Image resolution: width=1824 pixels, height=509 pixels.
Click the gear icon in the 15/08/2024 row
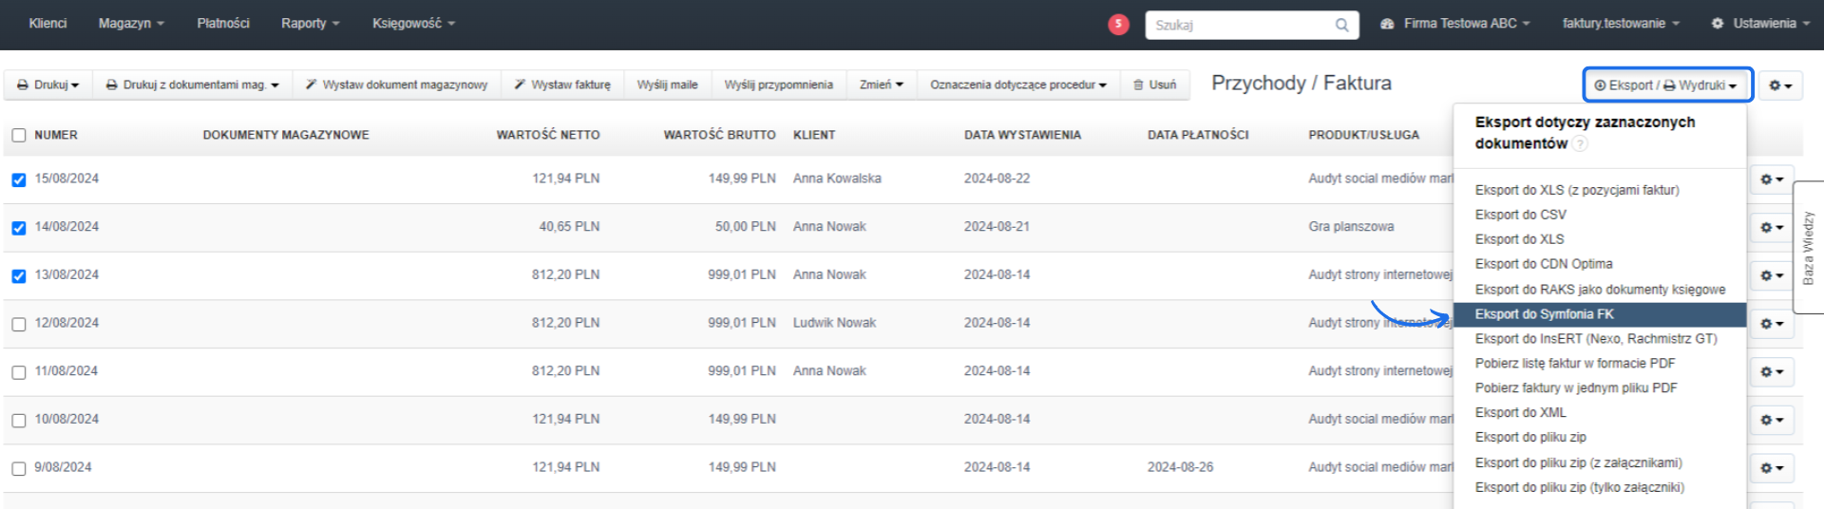point(1771,179)
